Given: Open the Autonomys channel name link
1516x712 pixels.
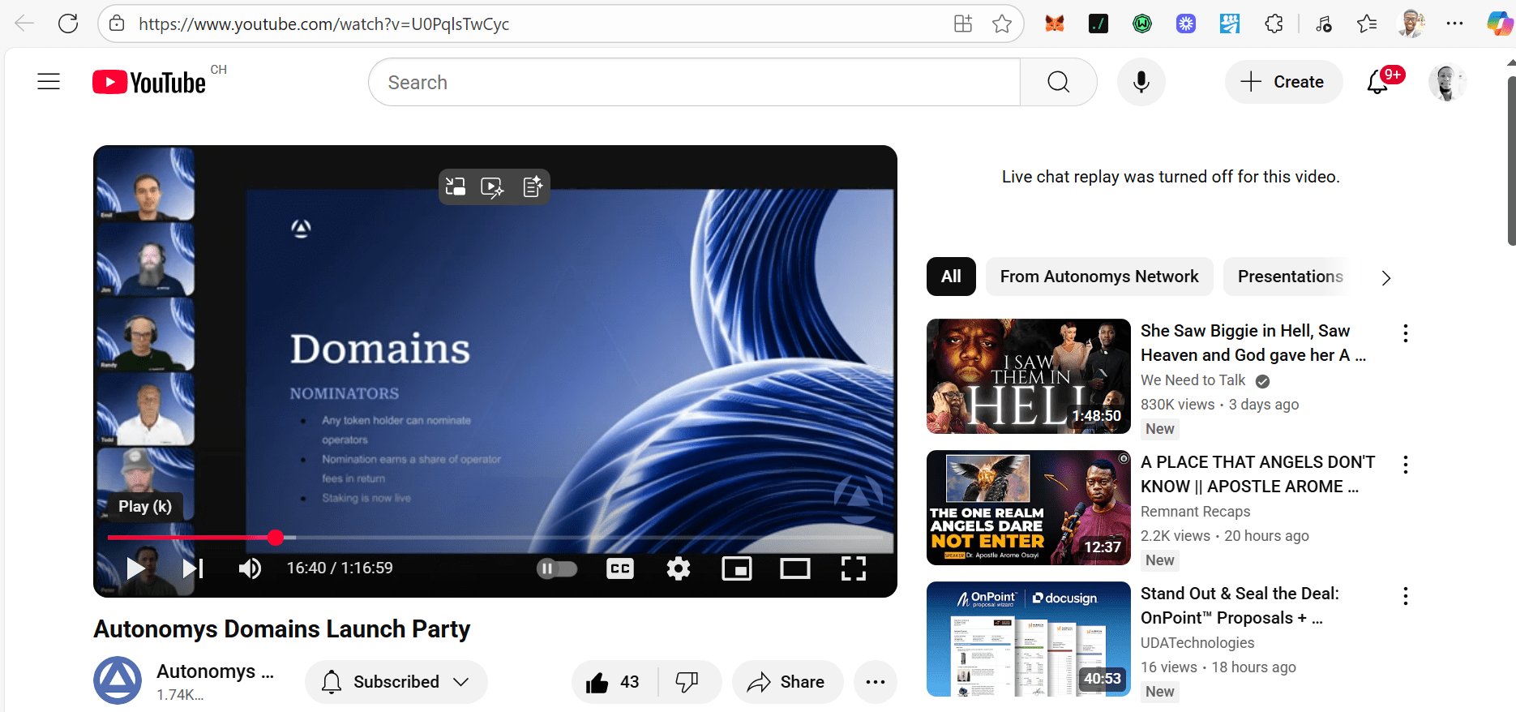Looking at the screenshot, I should 215,671.
